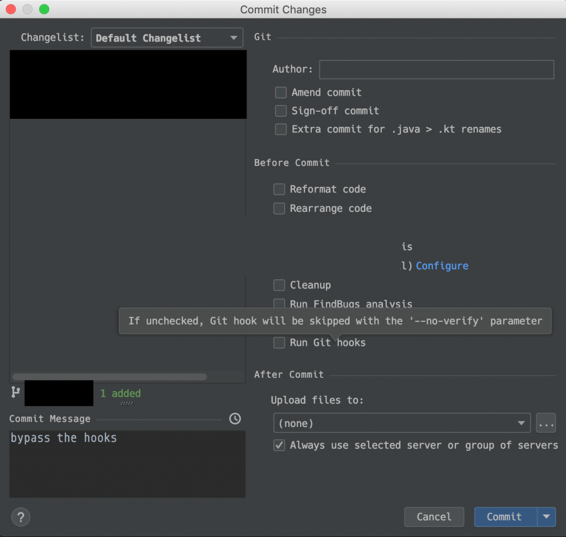Screen dimensions: 566x537
Task: Toggle Extra commit for .java > .kt renames
Action: [x=281, y=129]
